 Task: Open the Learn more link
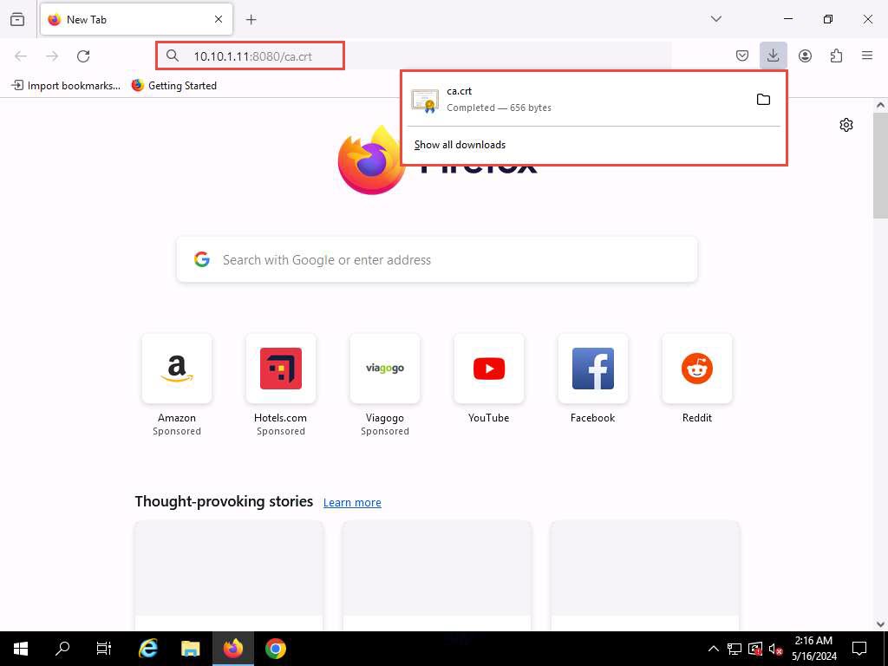tap(352, 503)
